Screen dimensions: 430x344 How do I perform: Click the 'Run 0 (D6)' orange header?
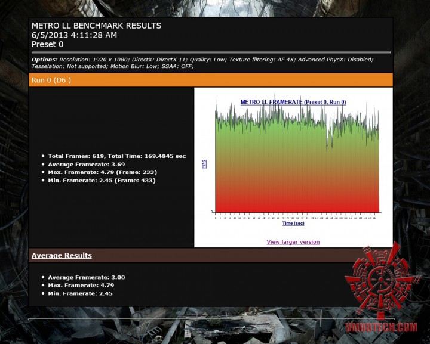pyautogui.click(x=211, y=80)
